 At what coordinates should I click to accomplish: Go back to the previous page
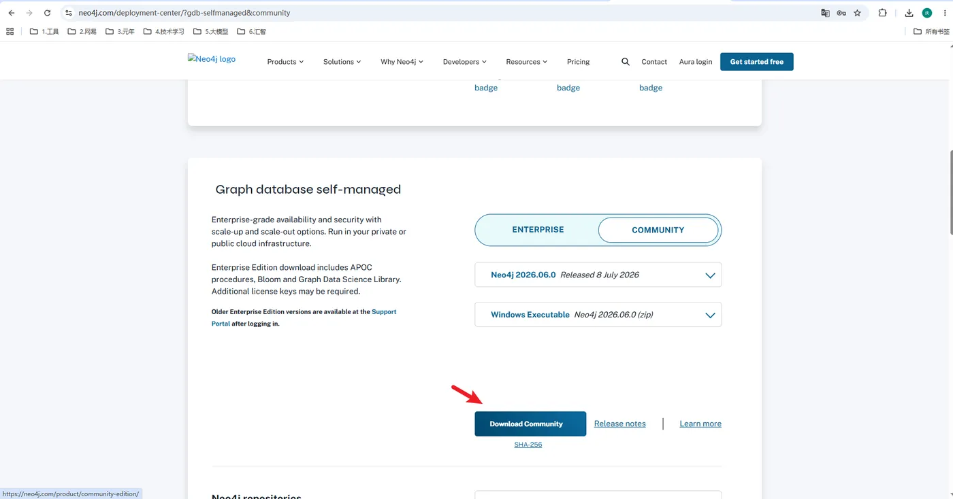[x=12, y=13]
